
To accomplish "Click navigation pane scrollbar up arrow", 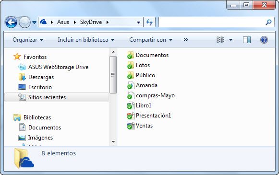I will tap(113, 52).
